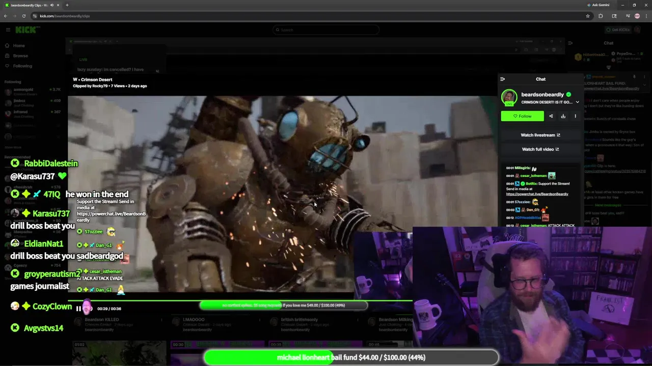Open Browse in the sidebar
The width and height of the screenshot is (652, 366).
coord(20,56)
